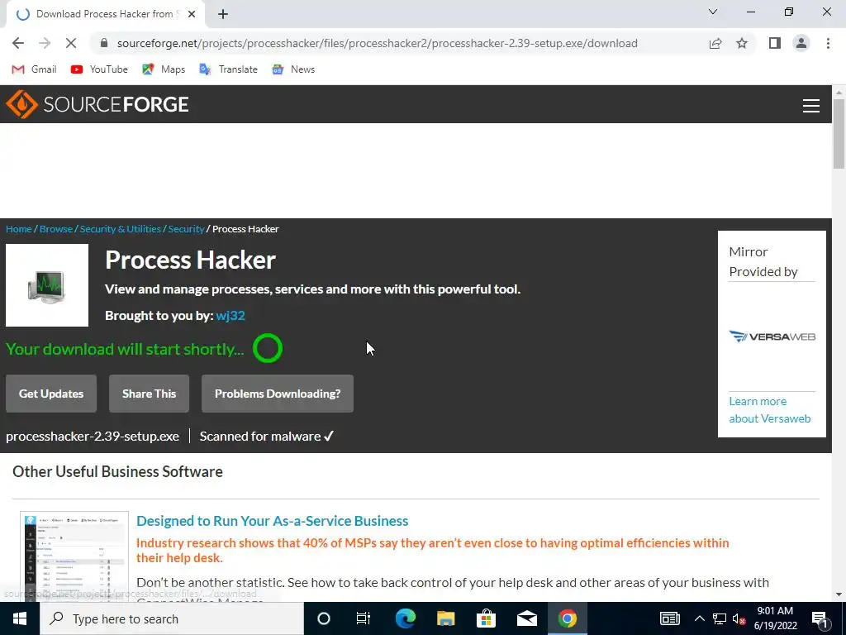846x635 pixels.
Task: Stop loading the page with X icon
Action: click(71, 43)
